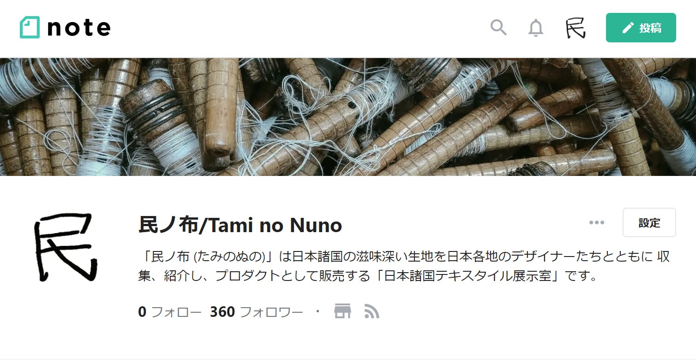696x362 pixels.
Task: Click the profile description text
Action: 404,266
